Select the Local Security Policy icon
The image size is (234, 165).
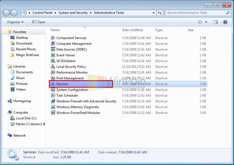tap(53, 67)
